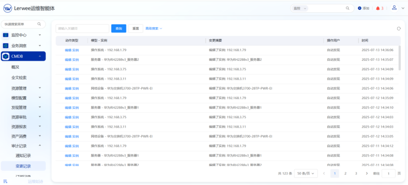Viewport: 408px width, 185px height.
Task: Open 全文检索 menu item
Action: (19, 78)
